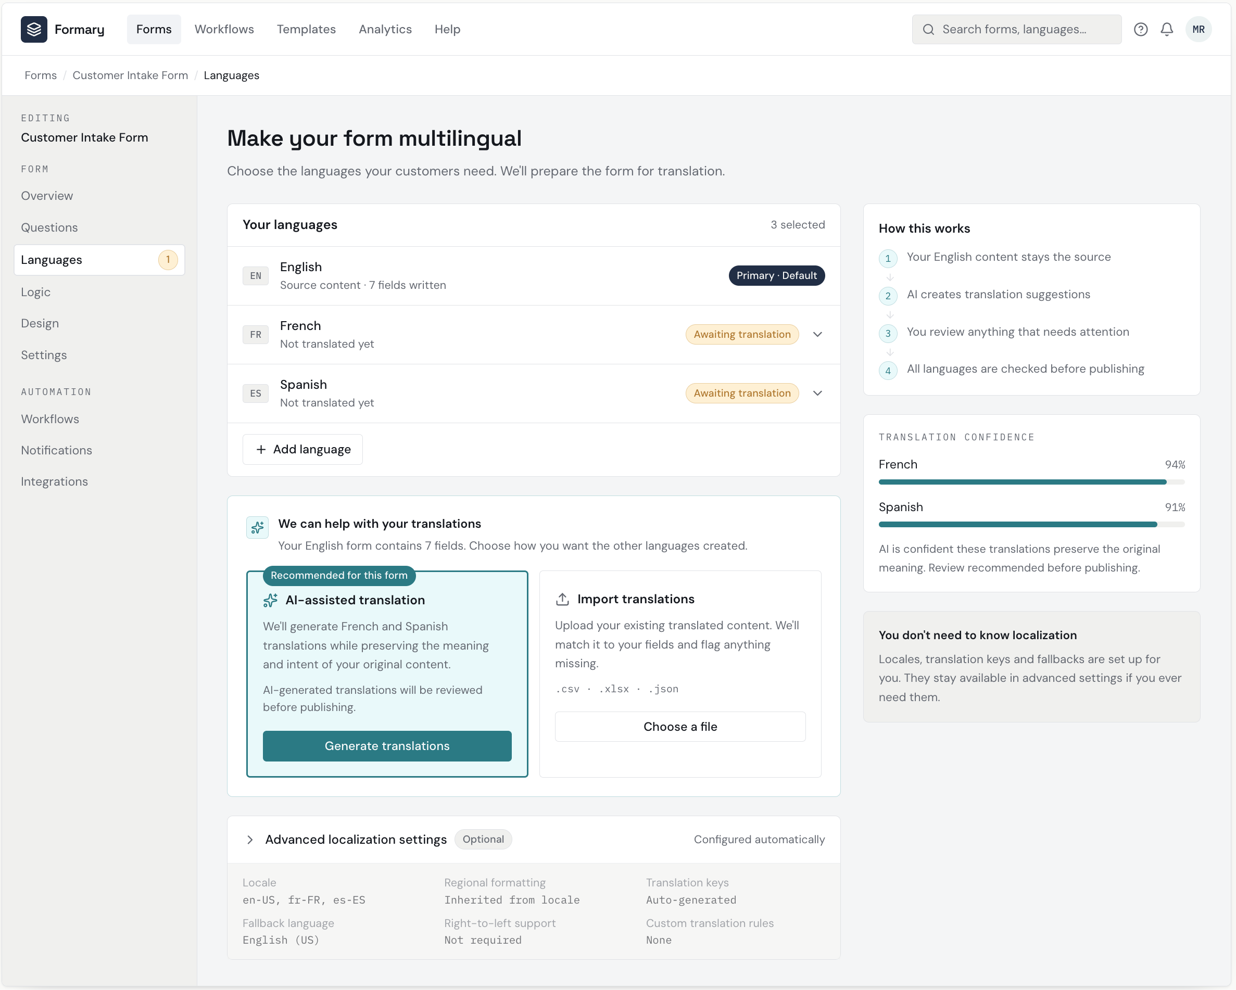Click the plus icon in Add language
The width and height of the screenshot is (1236, 990).
(x=261, y=449)
